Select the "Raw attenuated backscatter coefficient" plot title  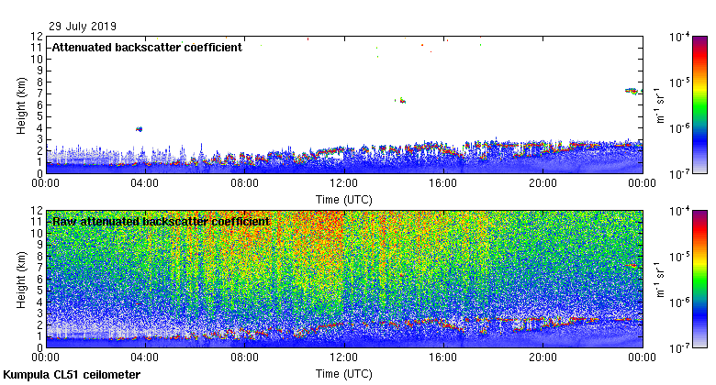coord(161,221)
